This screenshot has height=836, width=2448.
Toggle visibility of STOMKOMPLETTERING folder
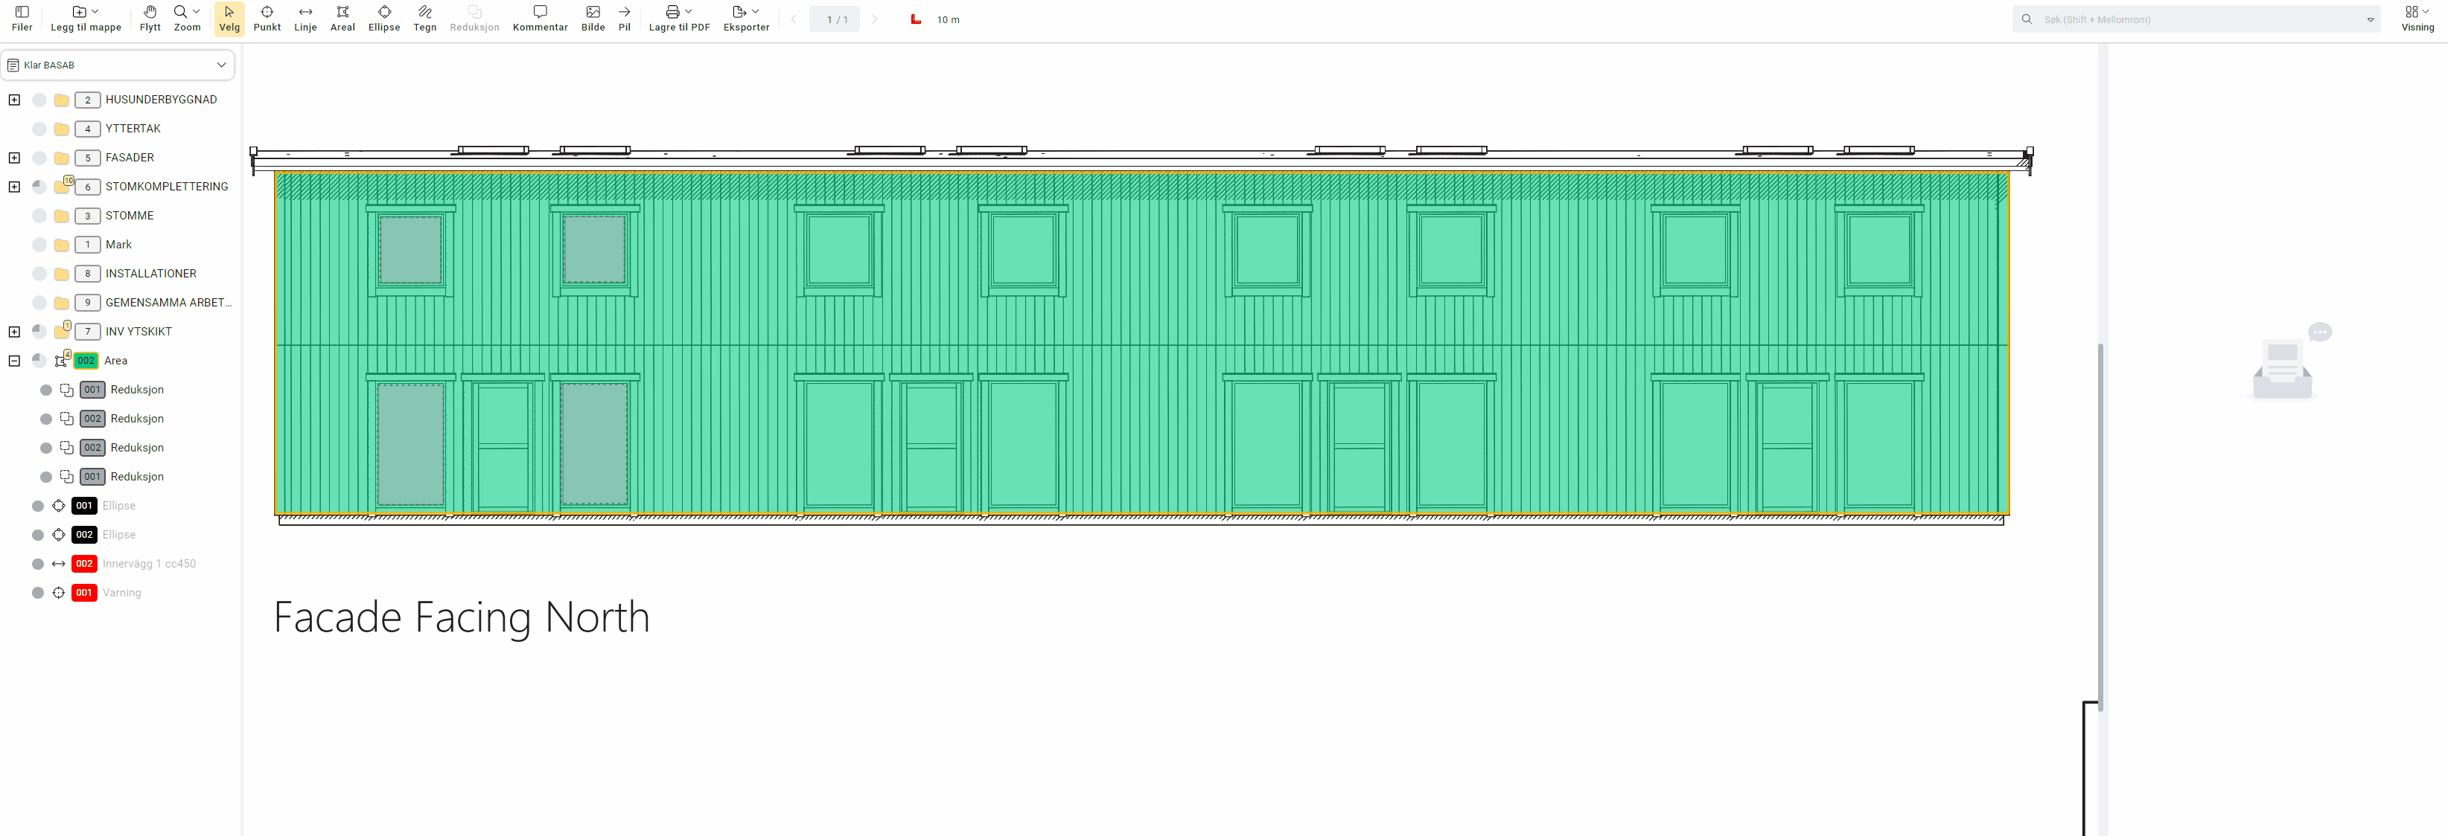click(x=39, y=187)
